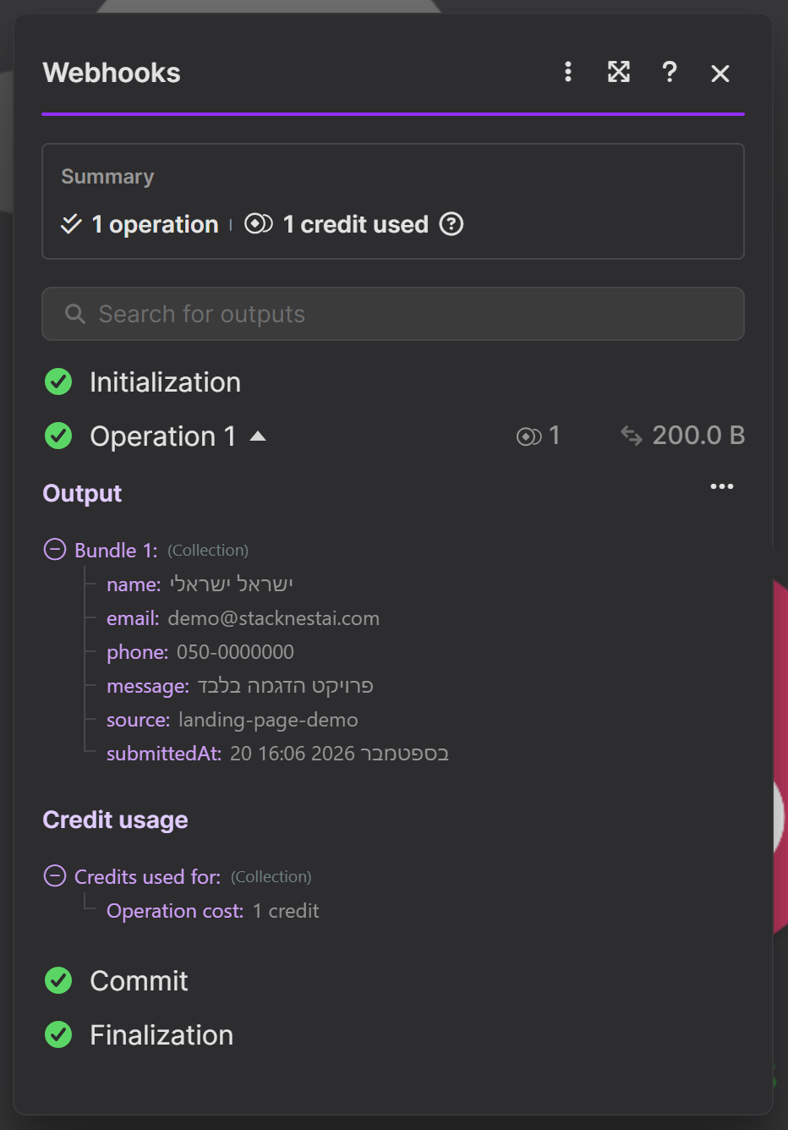Click the phone value 050-0000000

(235, 652)
